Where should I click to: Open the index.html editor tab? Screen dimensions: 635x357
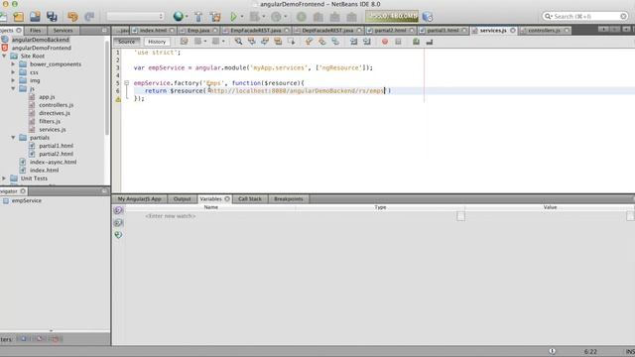click(153, 31)
